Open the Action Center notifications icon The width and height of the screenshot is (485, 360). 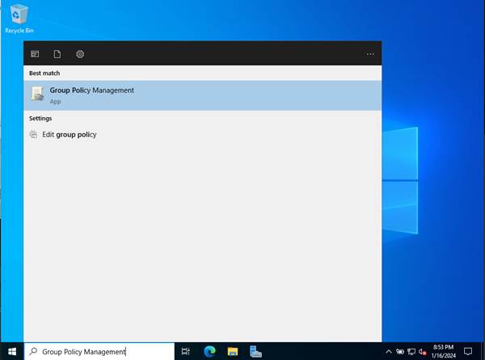(468, 351)
